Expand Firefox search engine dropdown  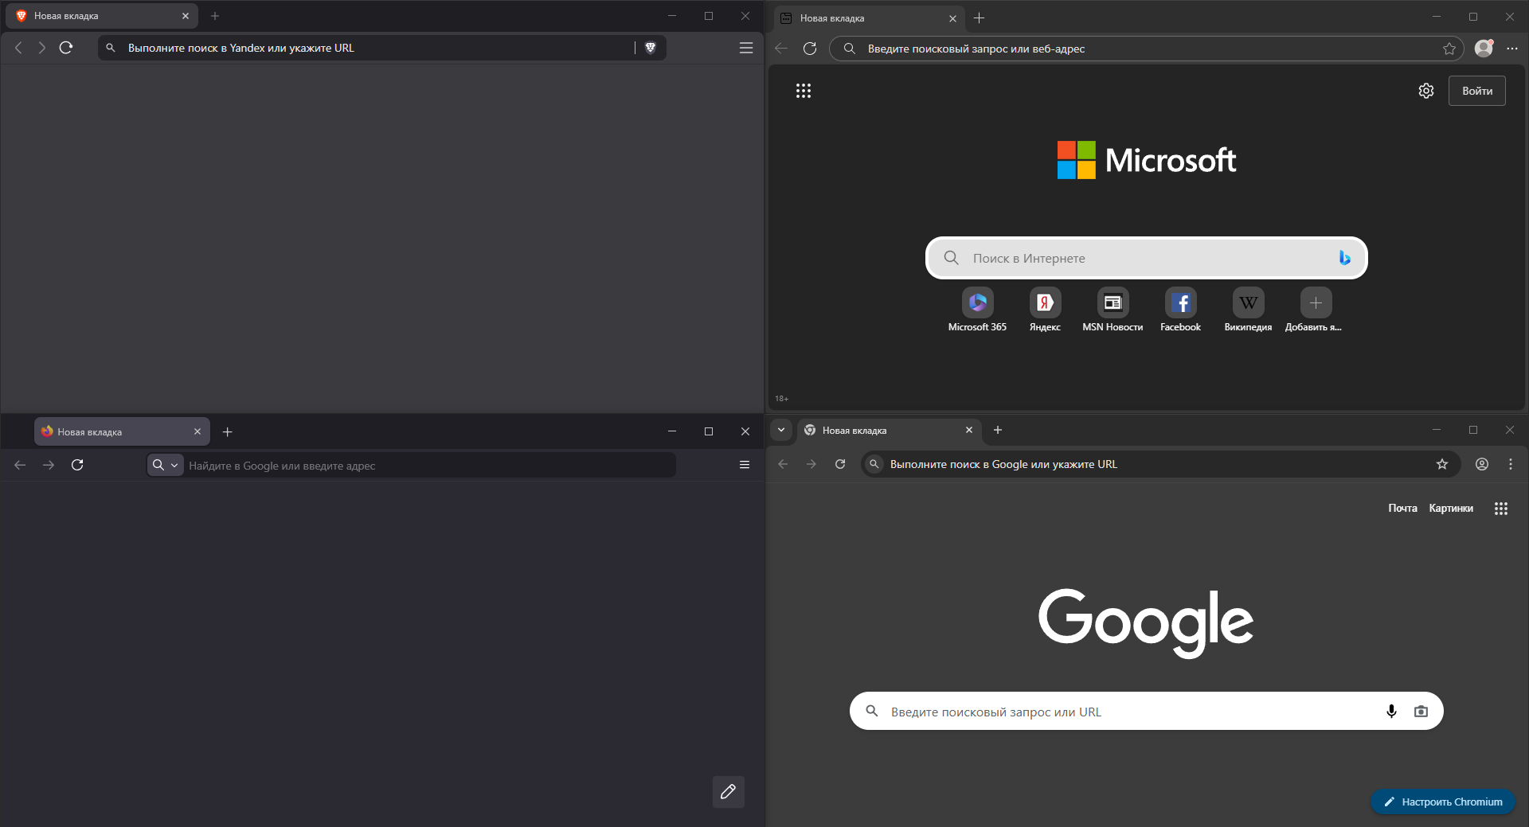(166, 465)
